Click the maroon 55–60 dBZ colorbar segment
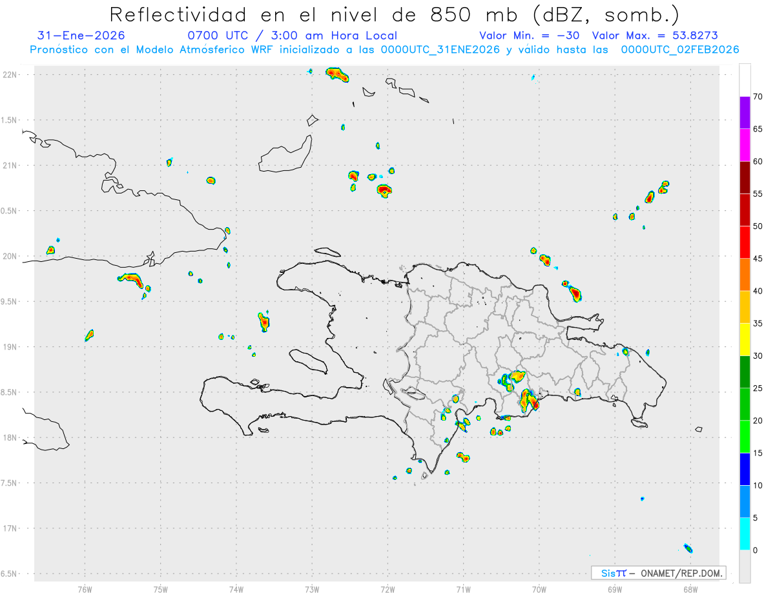 [745, 177]
